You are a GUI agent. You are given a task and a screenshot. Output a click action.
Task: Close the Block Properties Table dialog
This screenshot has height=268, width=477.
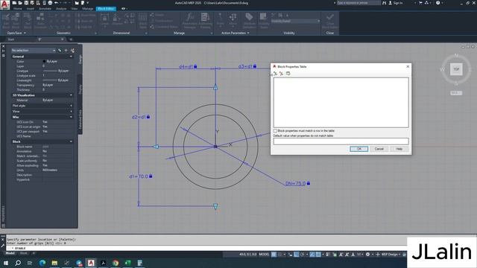point(408,66)
